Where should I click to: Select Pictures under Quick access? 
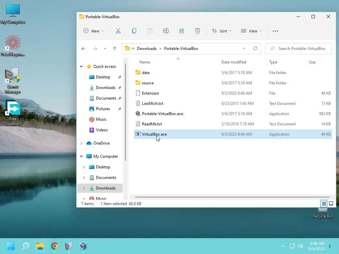103,109
